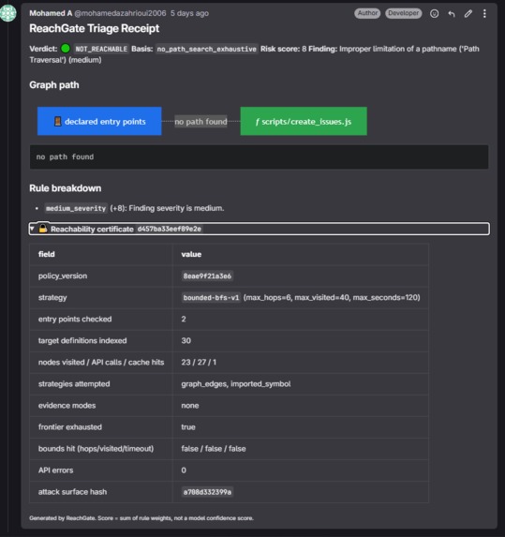Viewport: 505px width, 537px height.
Task: Click policy_version value 8eae9f21a3e6
Action: point(207,276)
